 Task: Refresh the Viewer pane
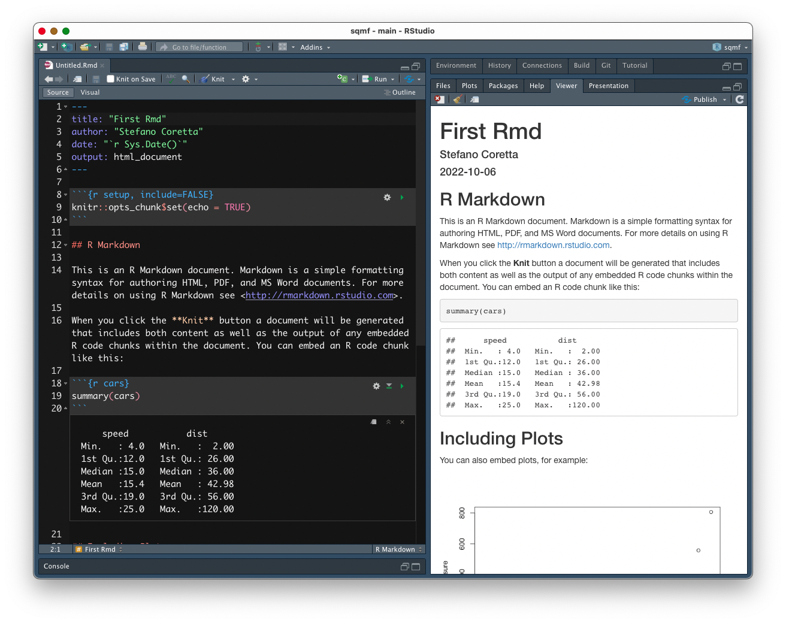pyautogui.click(x=740, y=99)
